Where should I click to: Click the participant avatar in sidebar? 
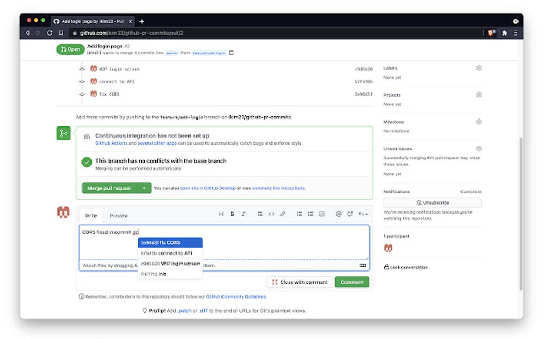tap(388, 248)
